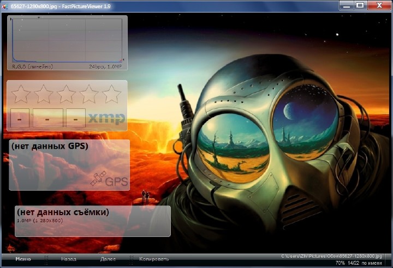Select the fifth rating star
The width and height of the screenshot is (393, 268).
coord(112,94)
